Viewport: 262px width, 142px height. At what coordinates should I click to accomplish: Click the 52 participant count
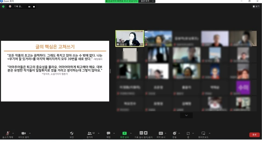click(93, 133)
